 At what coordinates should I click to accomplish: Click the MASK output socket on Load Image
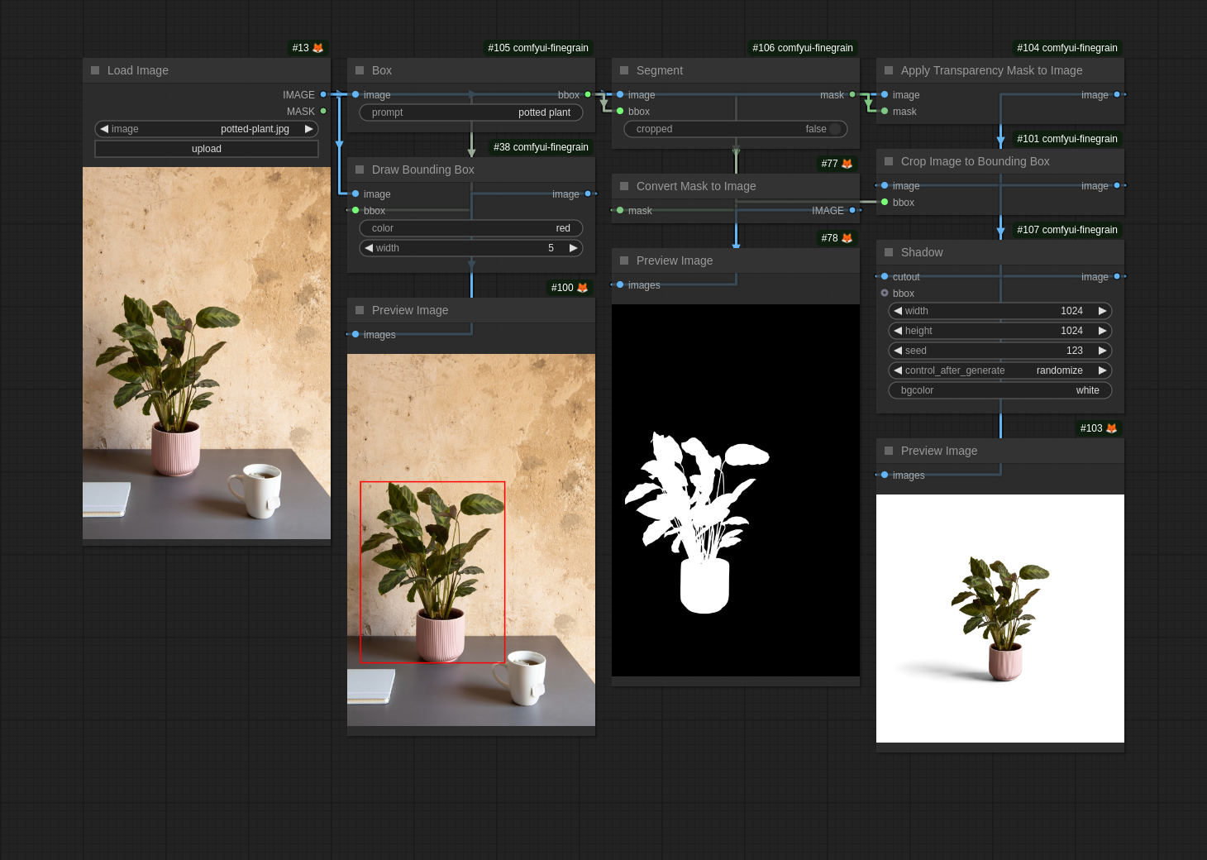coord(323,111)
